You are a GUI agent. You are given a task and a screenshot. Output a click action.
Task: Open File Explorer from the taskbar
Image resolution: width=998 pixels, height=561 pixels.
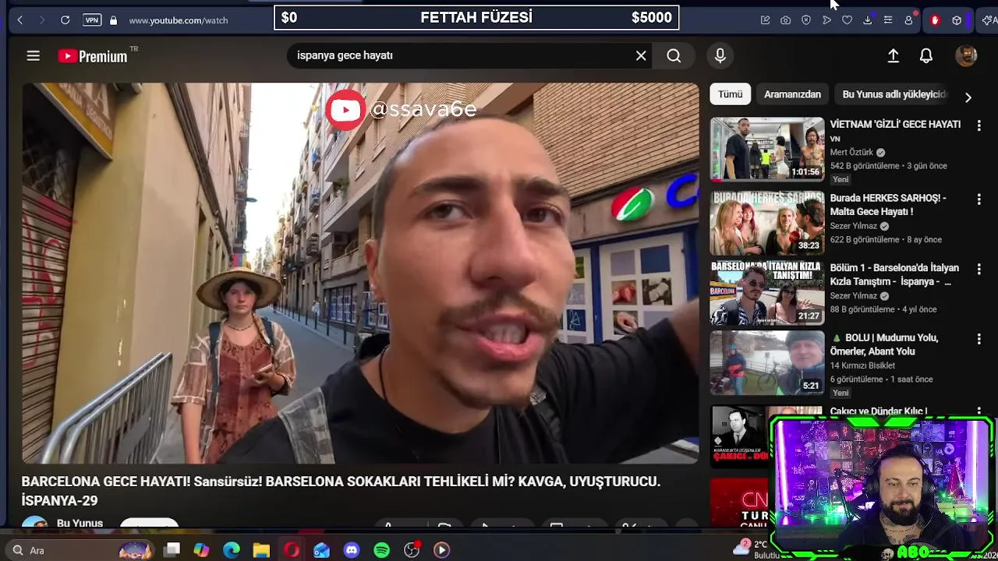[261, 550]
